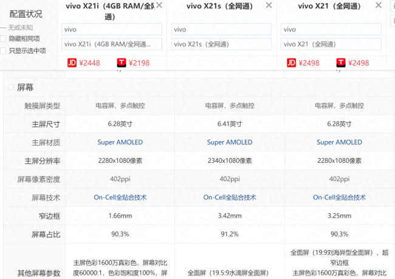Open JD price ¥2448 for vivo X21i
Viewport: 395px width, 279px height.
click(89, 63)
